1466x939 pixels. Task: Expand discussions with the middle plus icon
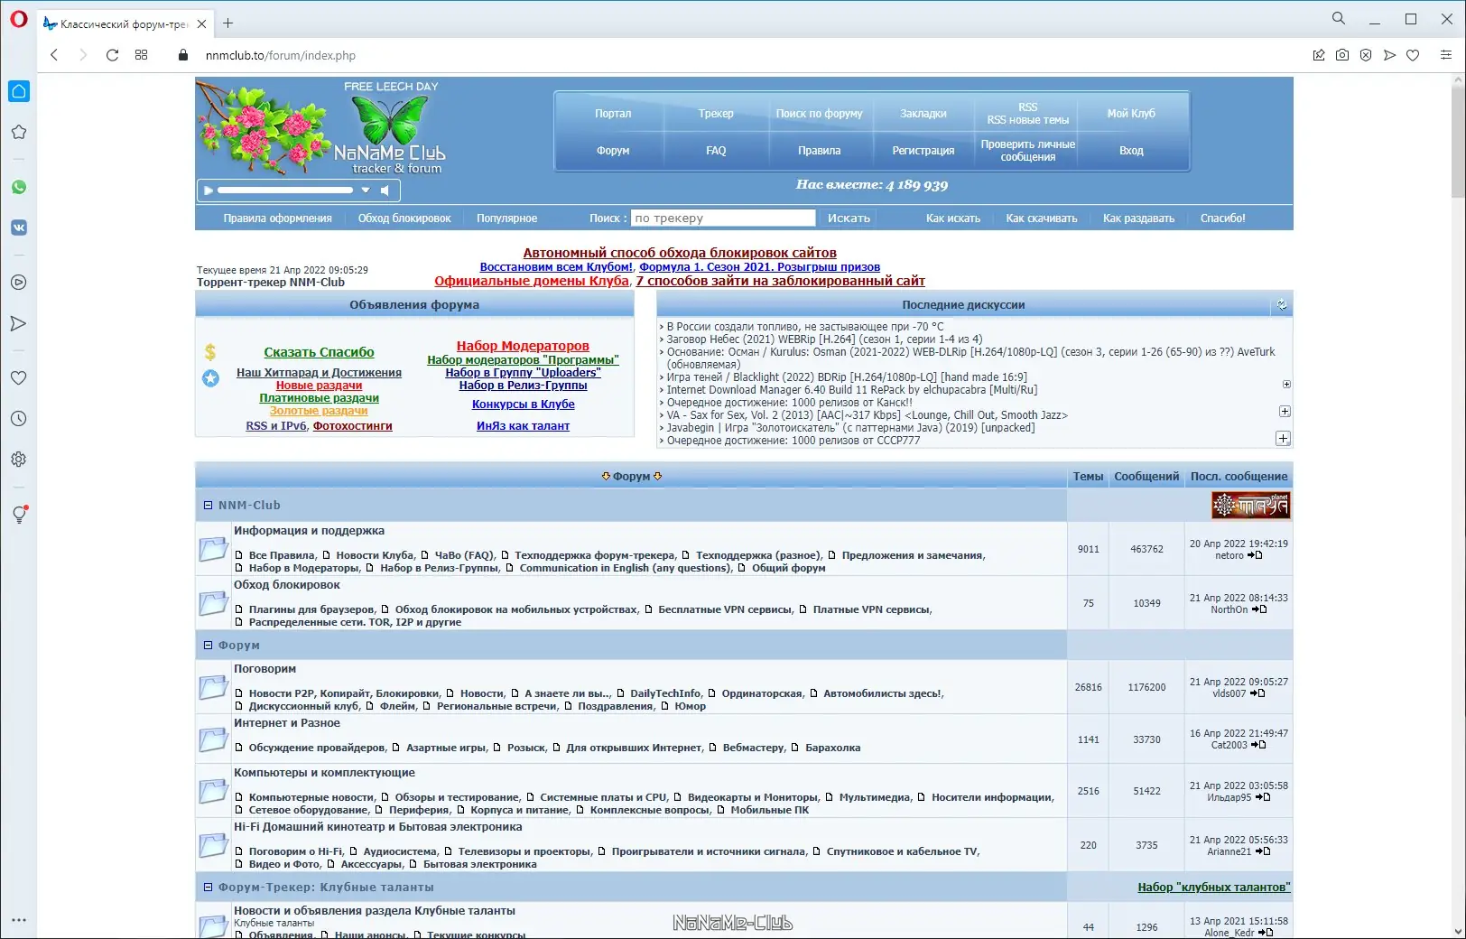(x=1285, y=412)
